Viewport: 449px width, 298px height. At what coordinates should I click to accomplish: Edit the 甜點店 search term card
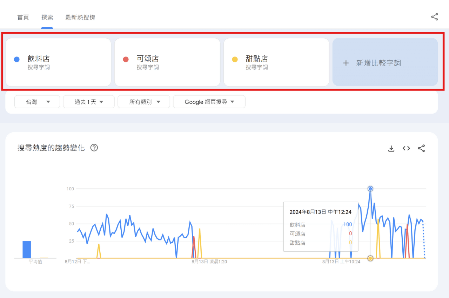click(276, 62)
